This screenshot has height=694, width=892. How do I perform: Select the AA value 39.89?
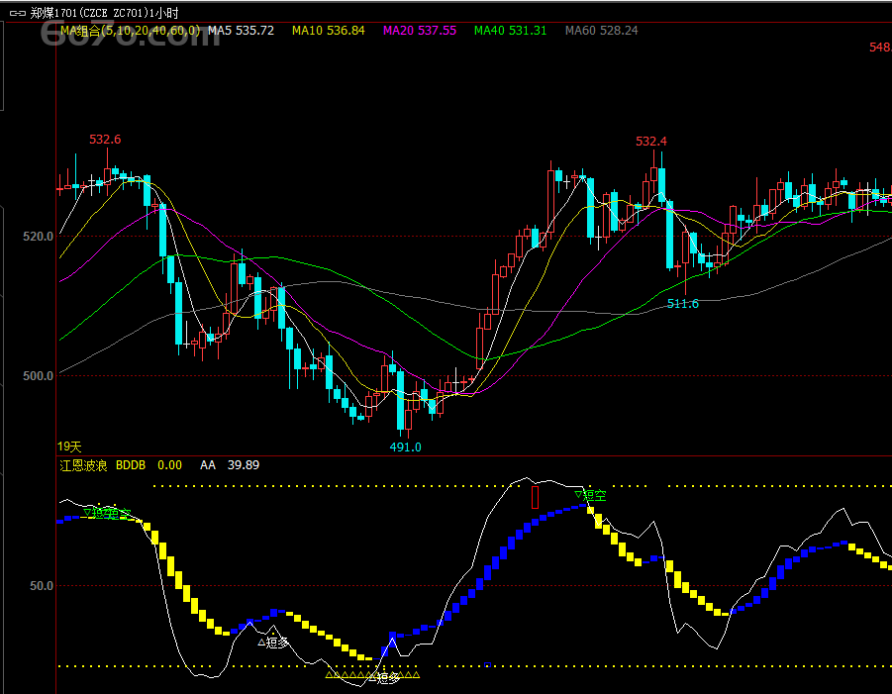(244, 465)
